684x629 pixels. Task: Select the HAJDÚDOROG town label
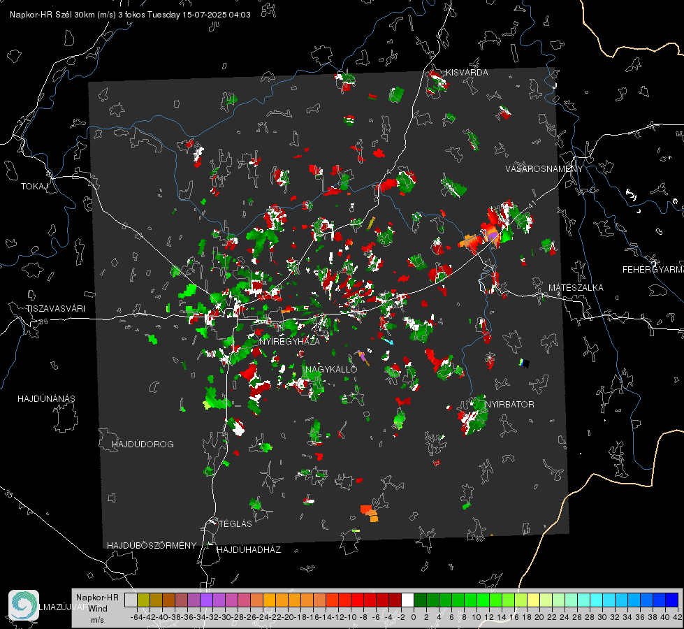click(x=143, y=444)
